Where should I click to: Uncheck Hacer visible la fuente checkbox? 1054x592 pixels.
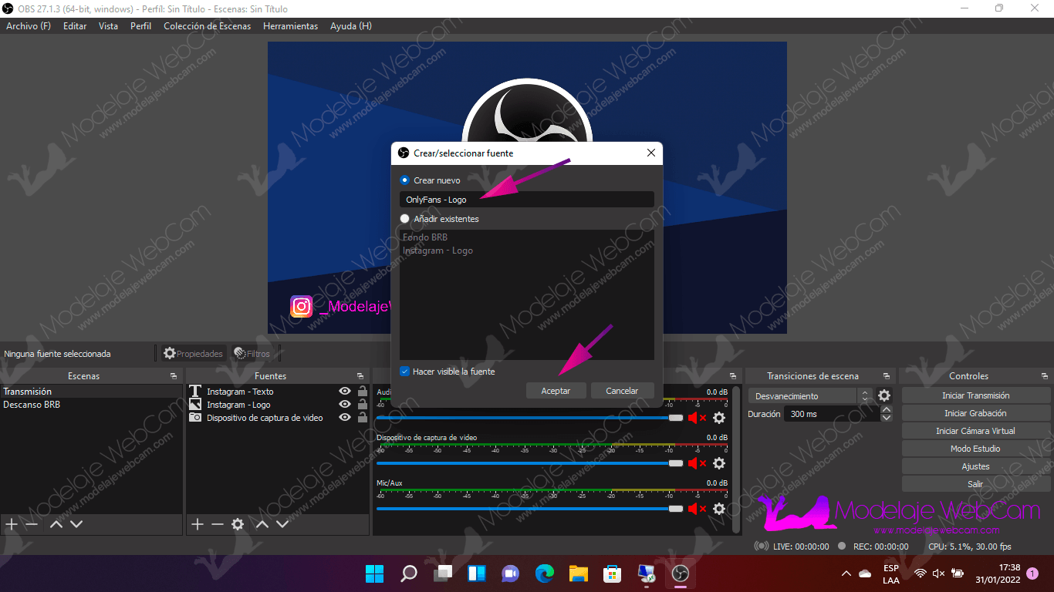click(x=404, y=372)
